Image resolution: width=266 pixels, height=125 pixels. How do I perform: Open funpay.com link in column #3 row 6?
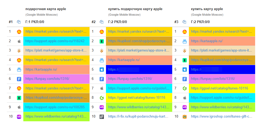213,79
